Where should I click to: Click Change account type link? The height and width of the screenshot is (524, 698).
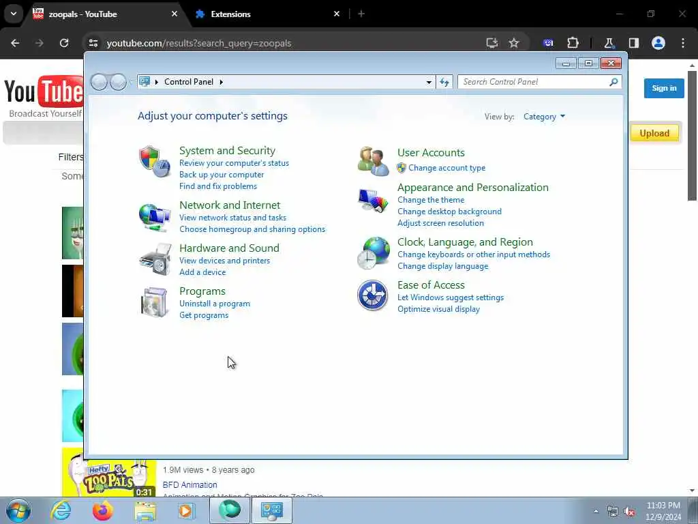[x=447, y=168]
